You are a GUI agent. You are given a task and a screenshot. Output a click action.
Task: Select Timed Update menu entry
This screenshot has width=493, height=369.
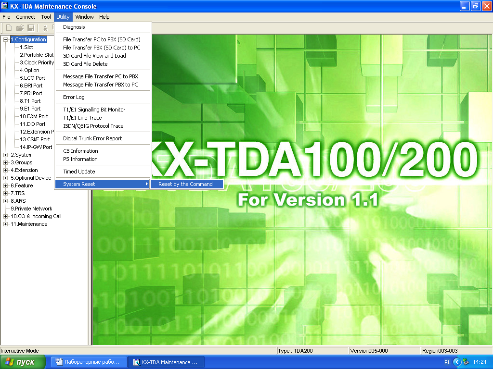pyautogui.click(x=103, y=172)
